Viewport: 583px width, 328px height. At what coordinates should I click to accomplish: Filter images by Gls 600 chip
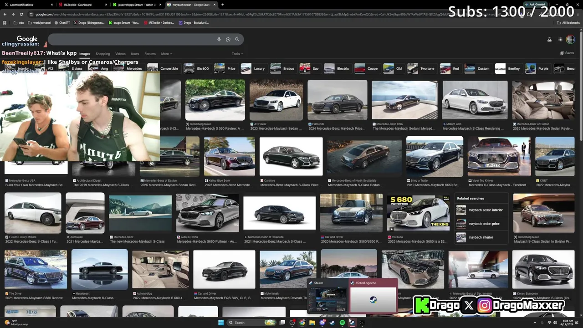click(x=197, y=68)
